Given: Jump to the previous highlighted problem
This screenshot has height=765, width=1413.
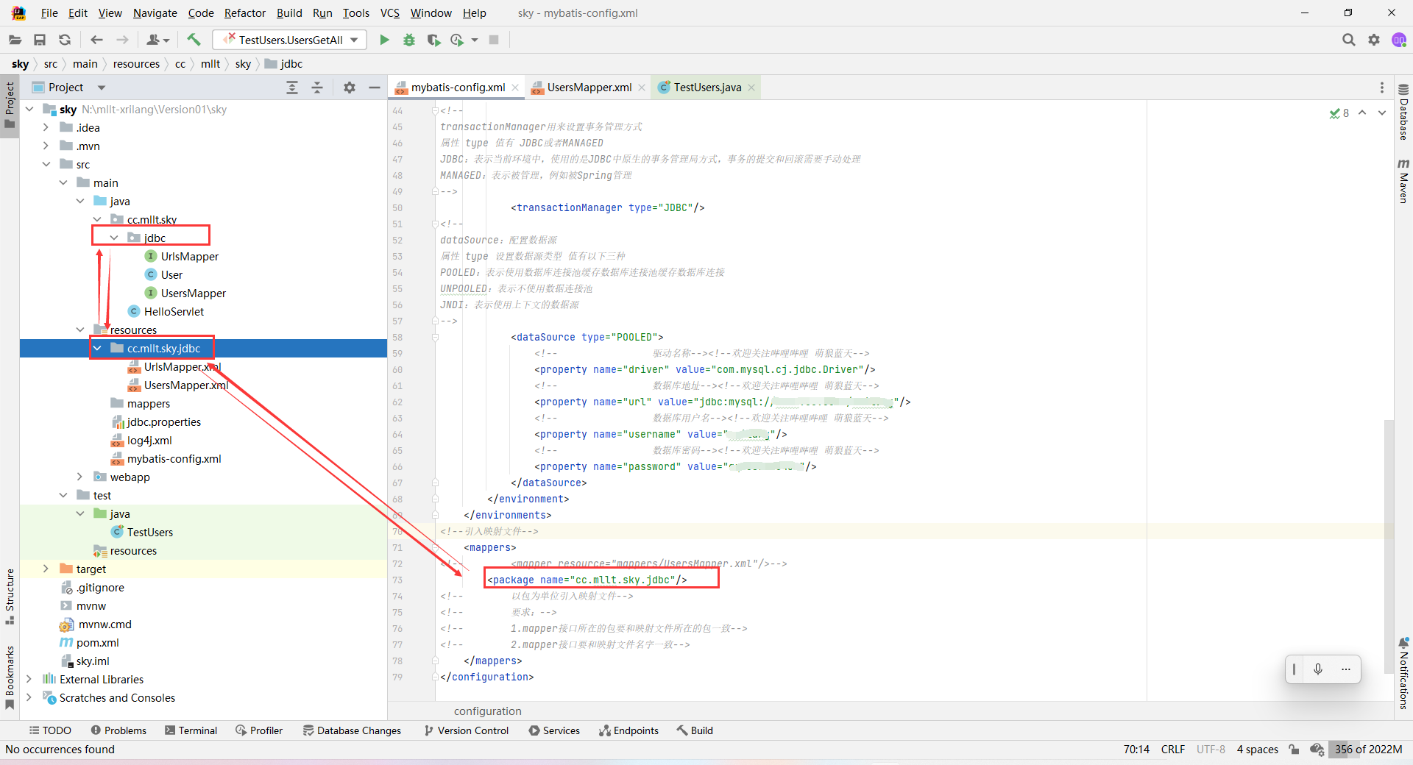Looking at the screenshot, I should tap(1362, 113).
